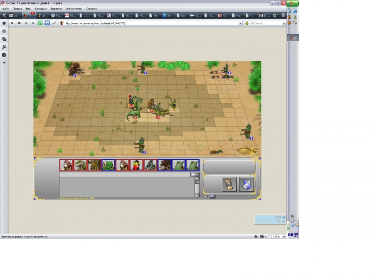
Task: Toggle images with the status bar camera icon
Action: 262,236
